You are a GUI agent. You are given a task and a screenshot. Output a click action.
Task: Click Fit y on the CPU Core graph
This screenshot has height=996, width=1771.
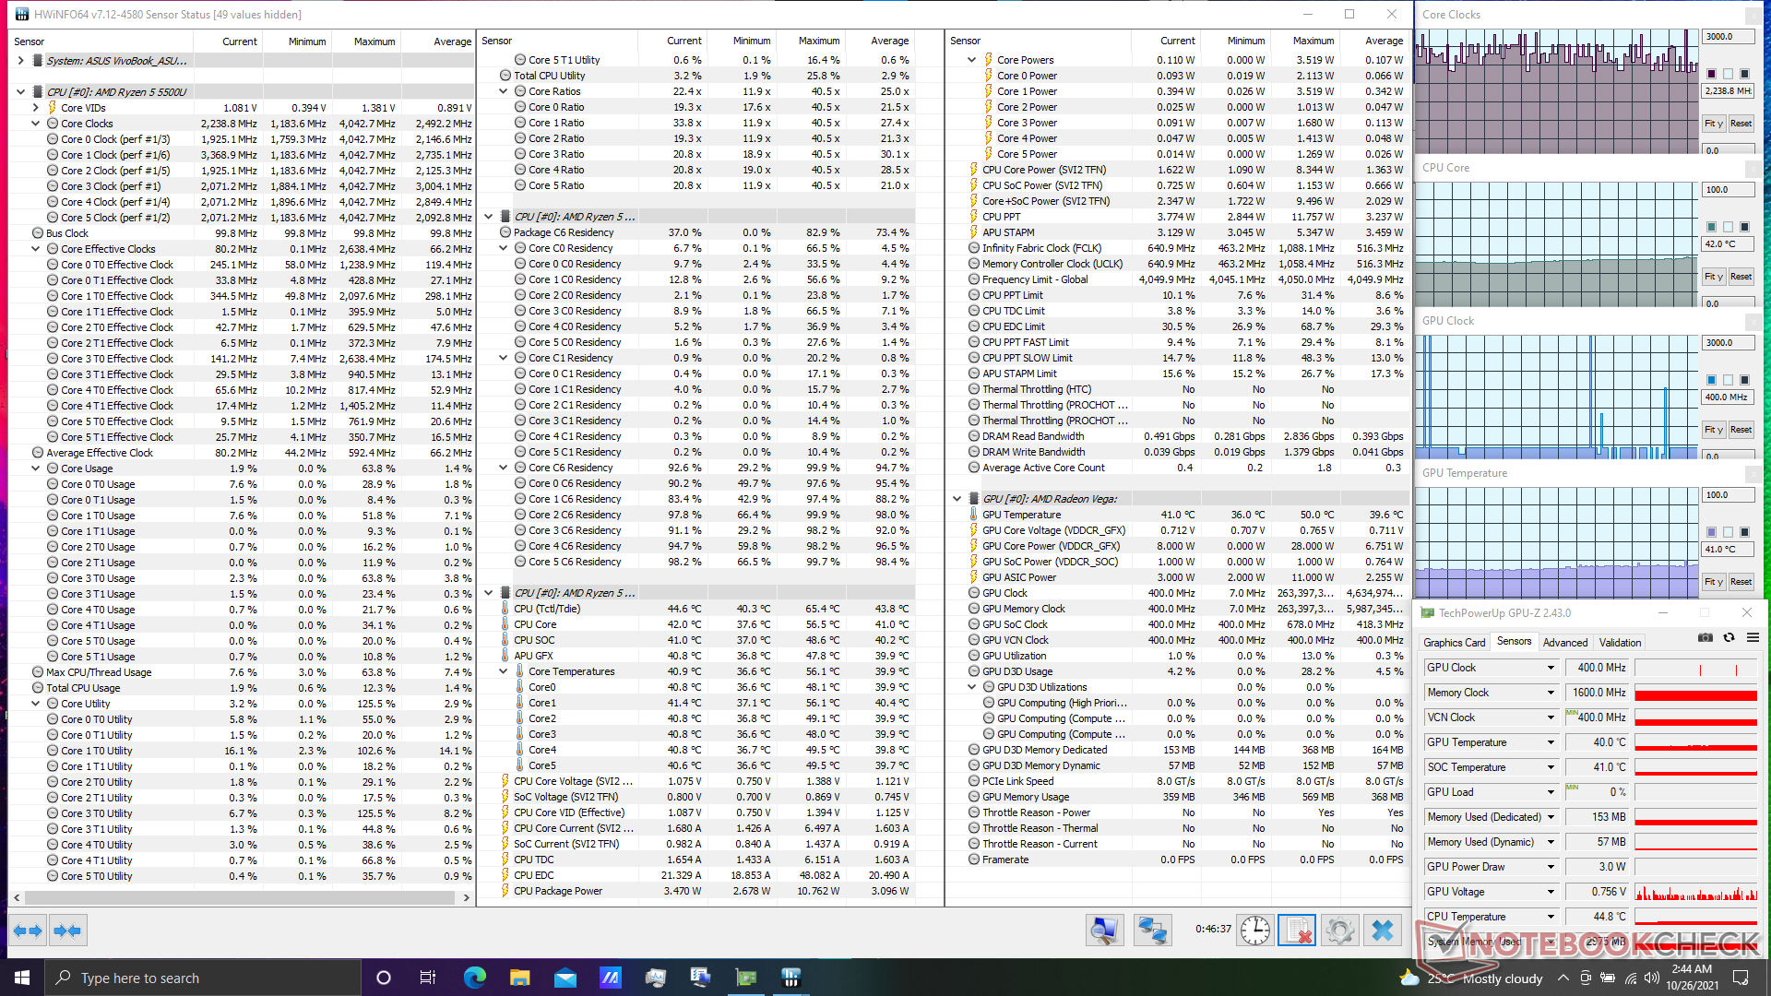pyautogui.click(x=1714, y=277)
